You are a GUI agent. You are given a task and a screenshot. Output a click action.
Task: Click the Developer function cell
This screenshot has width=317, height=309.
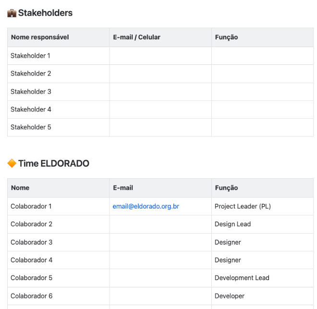pyautogui.click(x=262, y=296)
